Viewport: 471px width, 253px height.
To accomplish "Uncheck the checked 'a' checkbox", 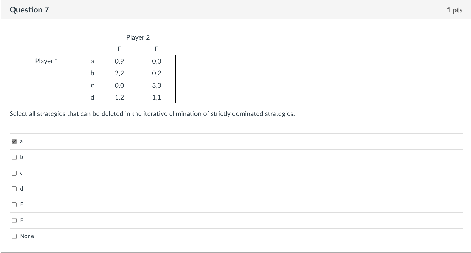I will (14, 141).
